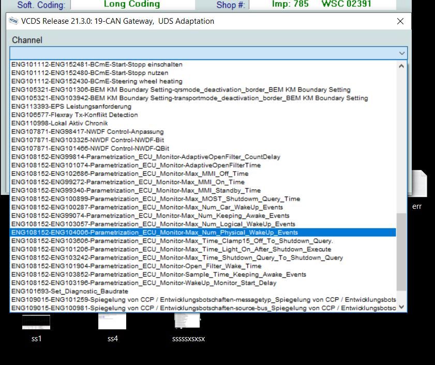The height and width of the screenshot is (365, 435).
Task: Select Set_Diagnostic_Baudrate channel
Action: coord(203,291)
